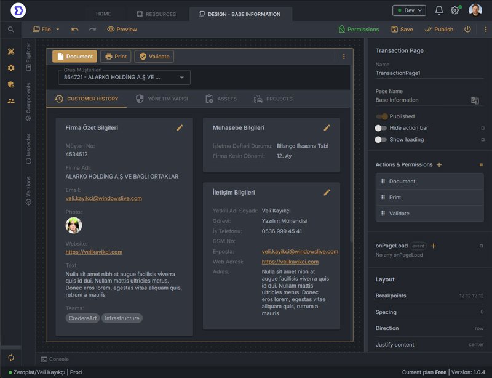This screenshot has height=378, width=492.
Task: Edit the Firma Özet Bilgileri card
Action: (180, 127)
